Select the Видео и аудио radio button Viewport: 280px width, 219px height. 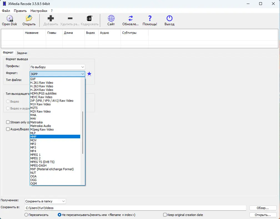click(x=8, y=108)
